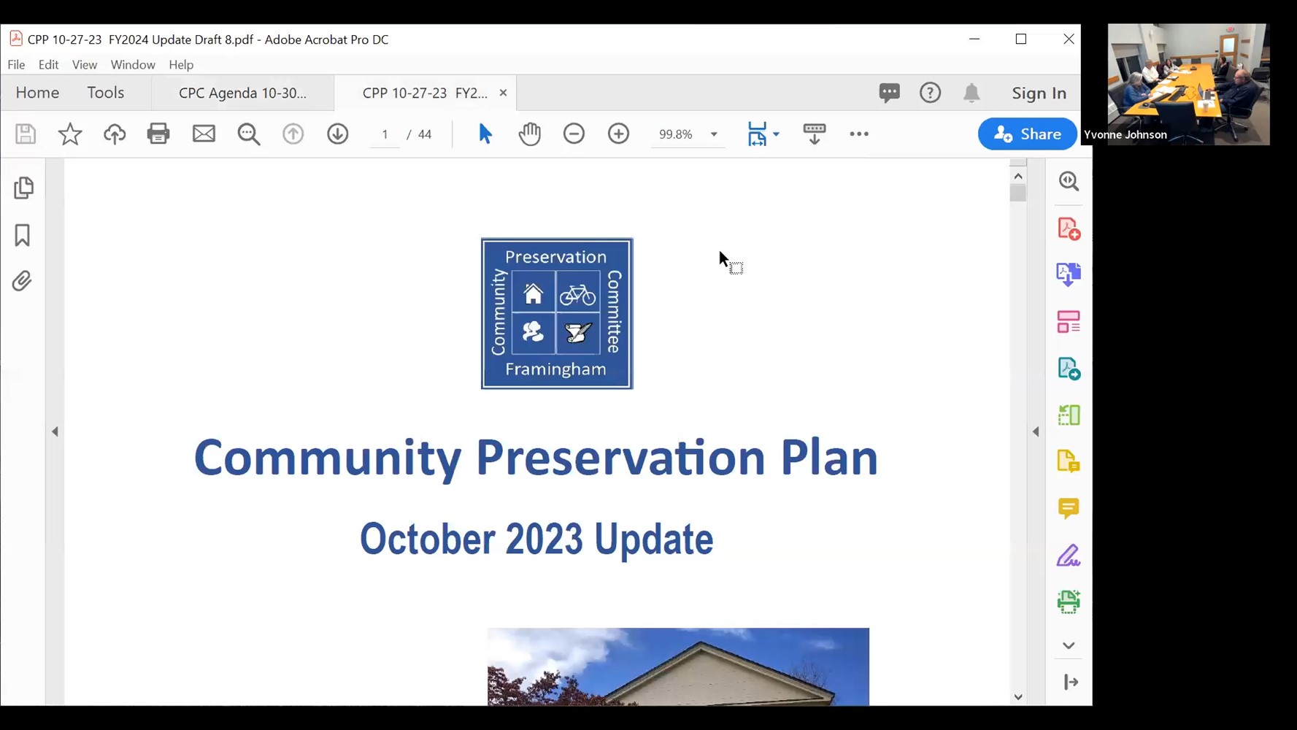The height and width of the screenshot is (730, 1297).
Task: Switch to the CPC Agenda 10-30 tab
Action: [242, 93]
